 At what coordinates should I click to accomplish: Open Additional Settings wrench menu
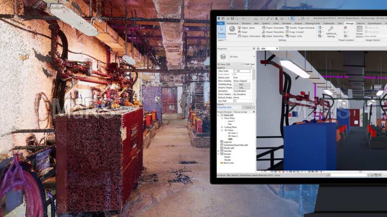pos(331,32)
